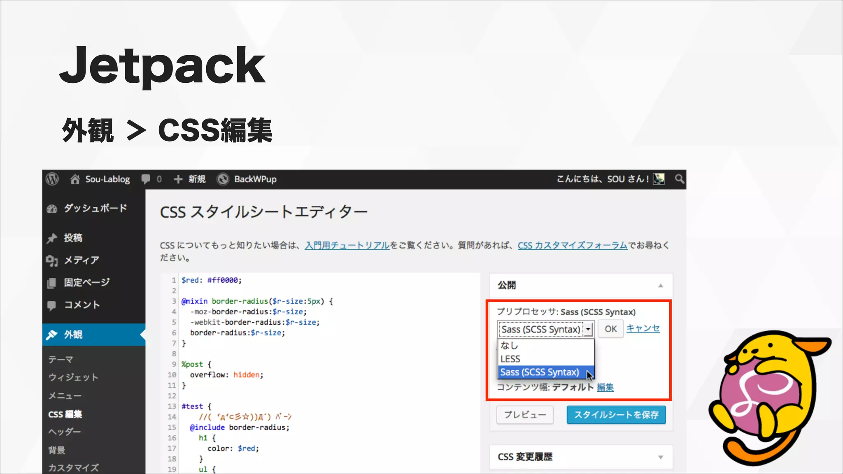The width and height of the screenshot is (843, 474).
Task: Open the comments bubble icon in the admin bar
Action: tap(146, 179)
